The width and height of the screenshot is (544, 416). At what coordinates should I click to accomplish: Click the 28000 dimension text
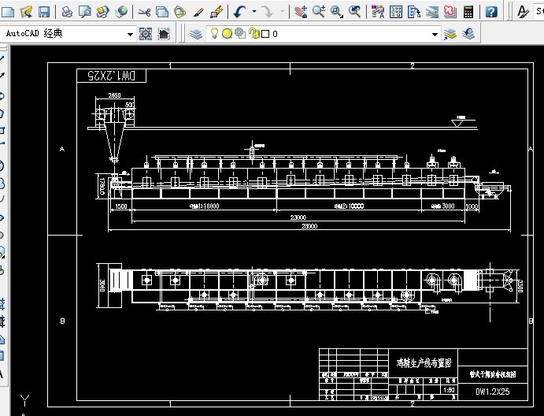309,226
